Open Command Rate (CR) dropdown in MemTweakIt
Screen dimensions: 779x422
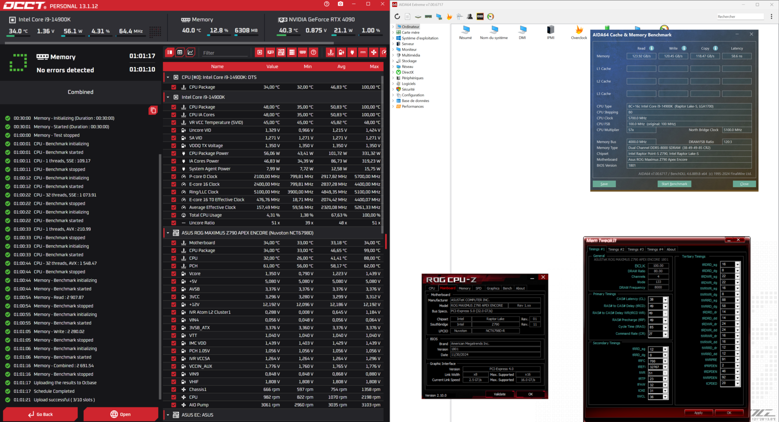point(666,334)
